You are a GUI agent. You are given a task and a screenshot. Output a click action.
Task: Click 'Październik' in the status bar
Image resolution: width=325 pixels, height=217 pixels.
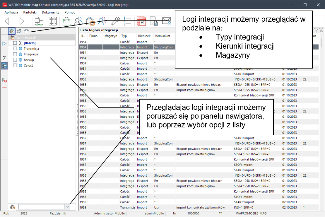[x=58, y=213]
